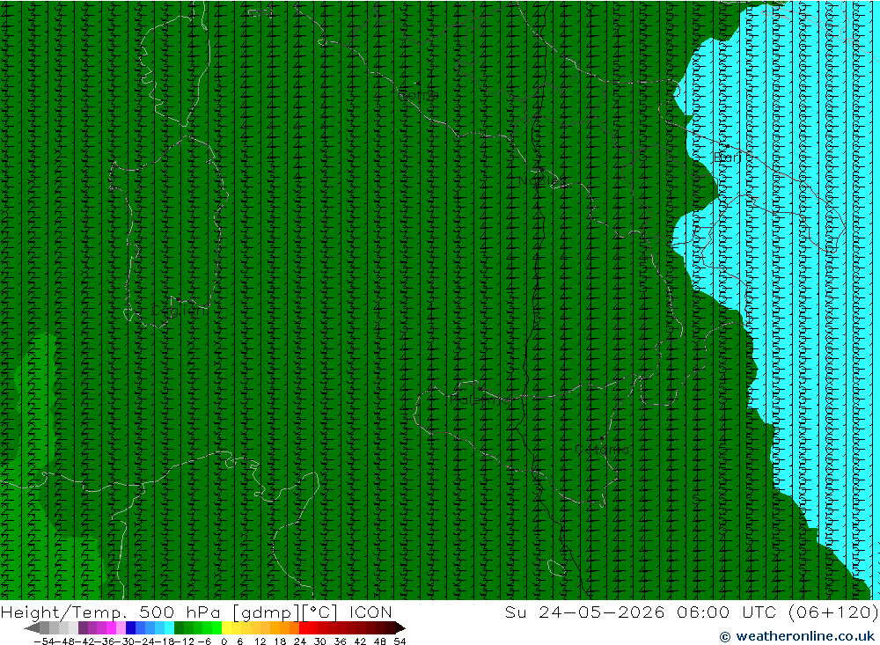Click the left gray arrow end of color scale
The height and width of the screenshot is (645, 880).
click(32, 627)
